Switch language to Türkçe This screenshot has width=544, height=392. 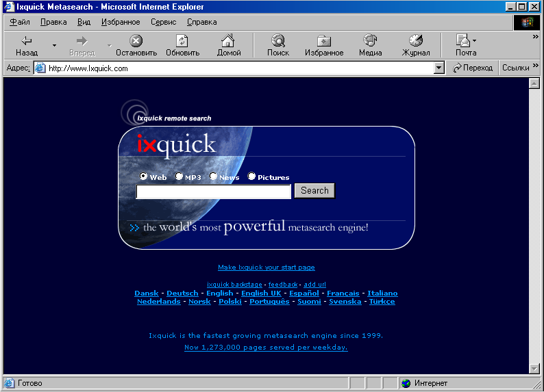(382, 302)
